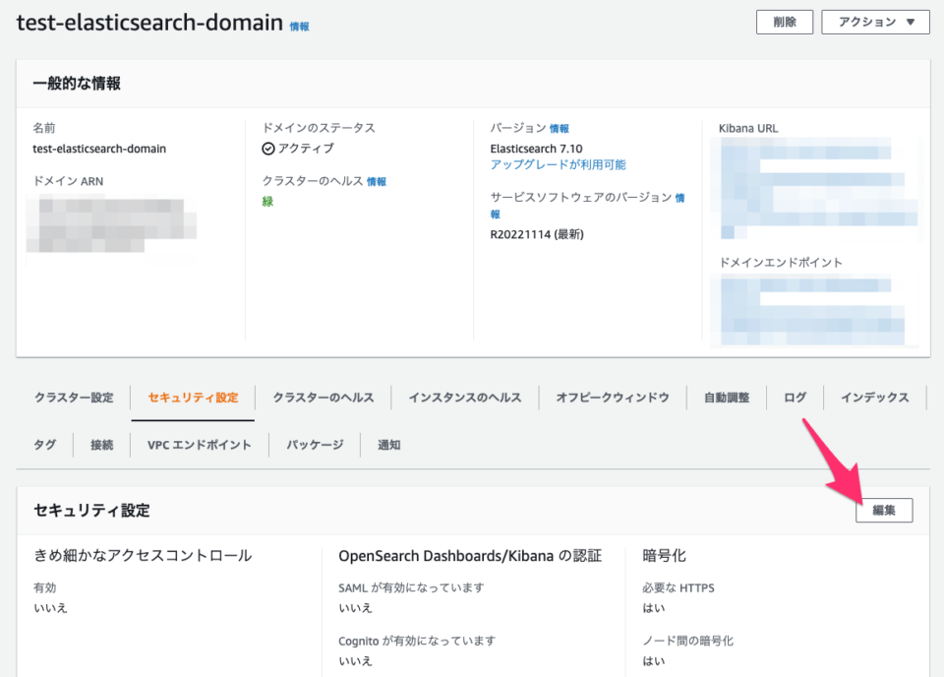Screen dimensions: 944x677
Task: Click はい under ノード間の暗号化
Action: click(654, 661)
